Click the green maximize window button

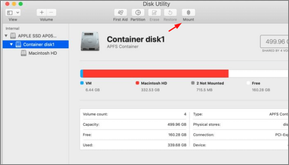tap(20, 4)
